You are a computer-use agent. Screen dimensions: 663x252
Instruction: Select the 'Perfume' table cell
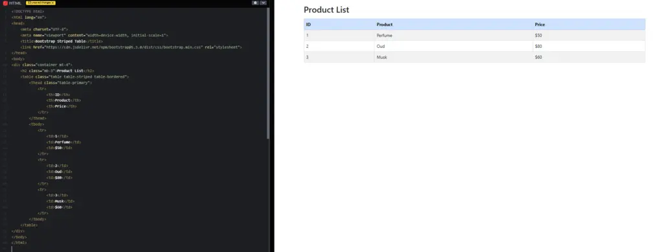pyautogui.click(x=453, y=36)
